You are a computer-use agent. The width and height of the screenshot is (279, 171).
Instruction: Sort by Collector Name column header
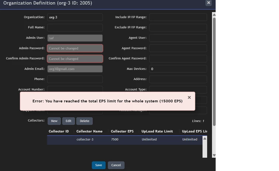tap(89, 131)
